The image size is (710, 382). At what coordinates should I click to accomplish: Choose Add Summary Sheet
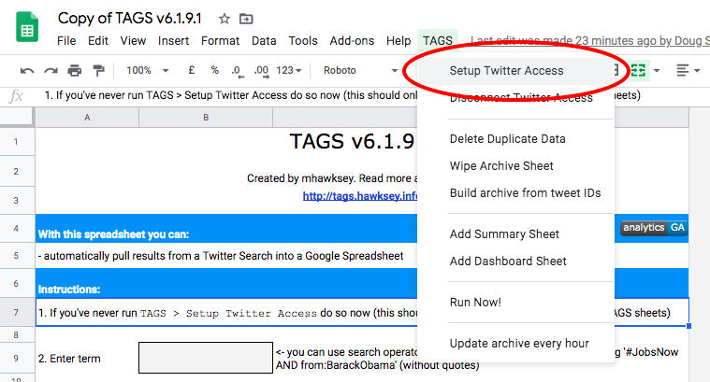coord(515,234)
